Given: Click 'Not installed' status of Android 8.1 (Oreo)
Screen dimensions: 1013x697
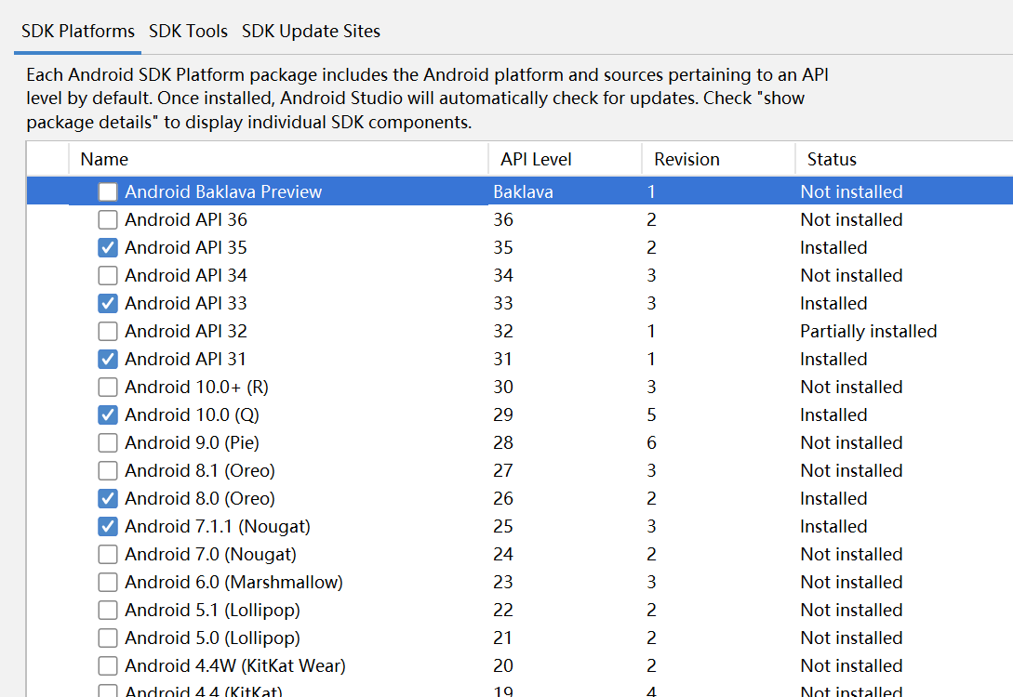Looking at the screenshot, I should (x=851, y=470).
